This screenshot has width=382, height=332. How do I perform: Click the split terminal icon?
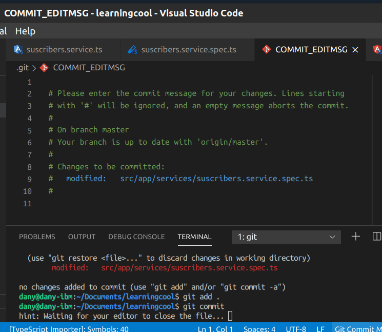coord(376,237)
